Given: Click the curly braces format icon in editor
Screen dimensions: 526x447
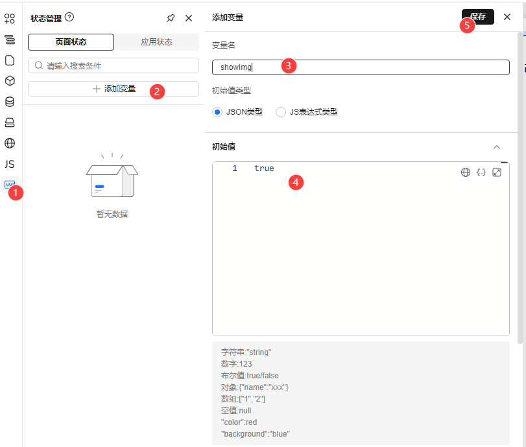Looking at the screenshot, I should click(x=481, y=172).
